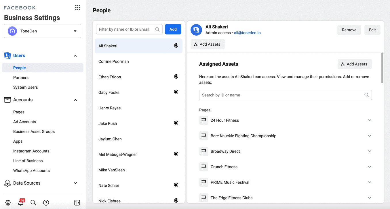The height and width of the screenshot is (209, 390).
Task: Open the Facebook apps grid menu
Action: point(78,7)
